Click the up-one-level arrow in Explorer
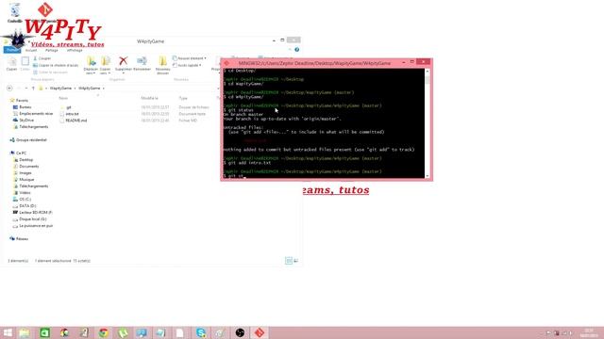Screen dimensions: 604x339 34,89
